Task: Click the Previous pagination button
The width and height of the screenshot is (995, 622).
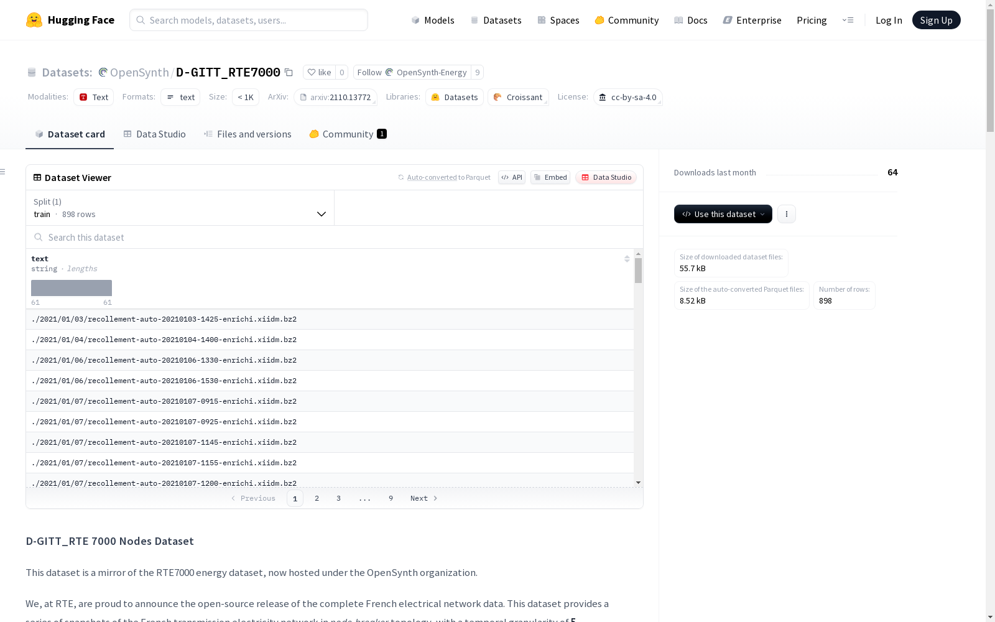Action: pyautogui.click(x=253, y=498)
